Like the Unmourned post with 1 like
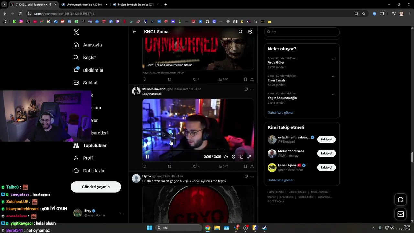The width and height of the screenshot is (414, 233). point(196,79)
